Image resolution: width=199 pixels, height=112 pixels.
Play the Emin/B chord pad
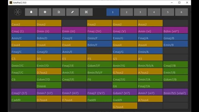click(175, 44)
